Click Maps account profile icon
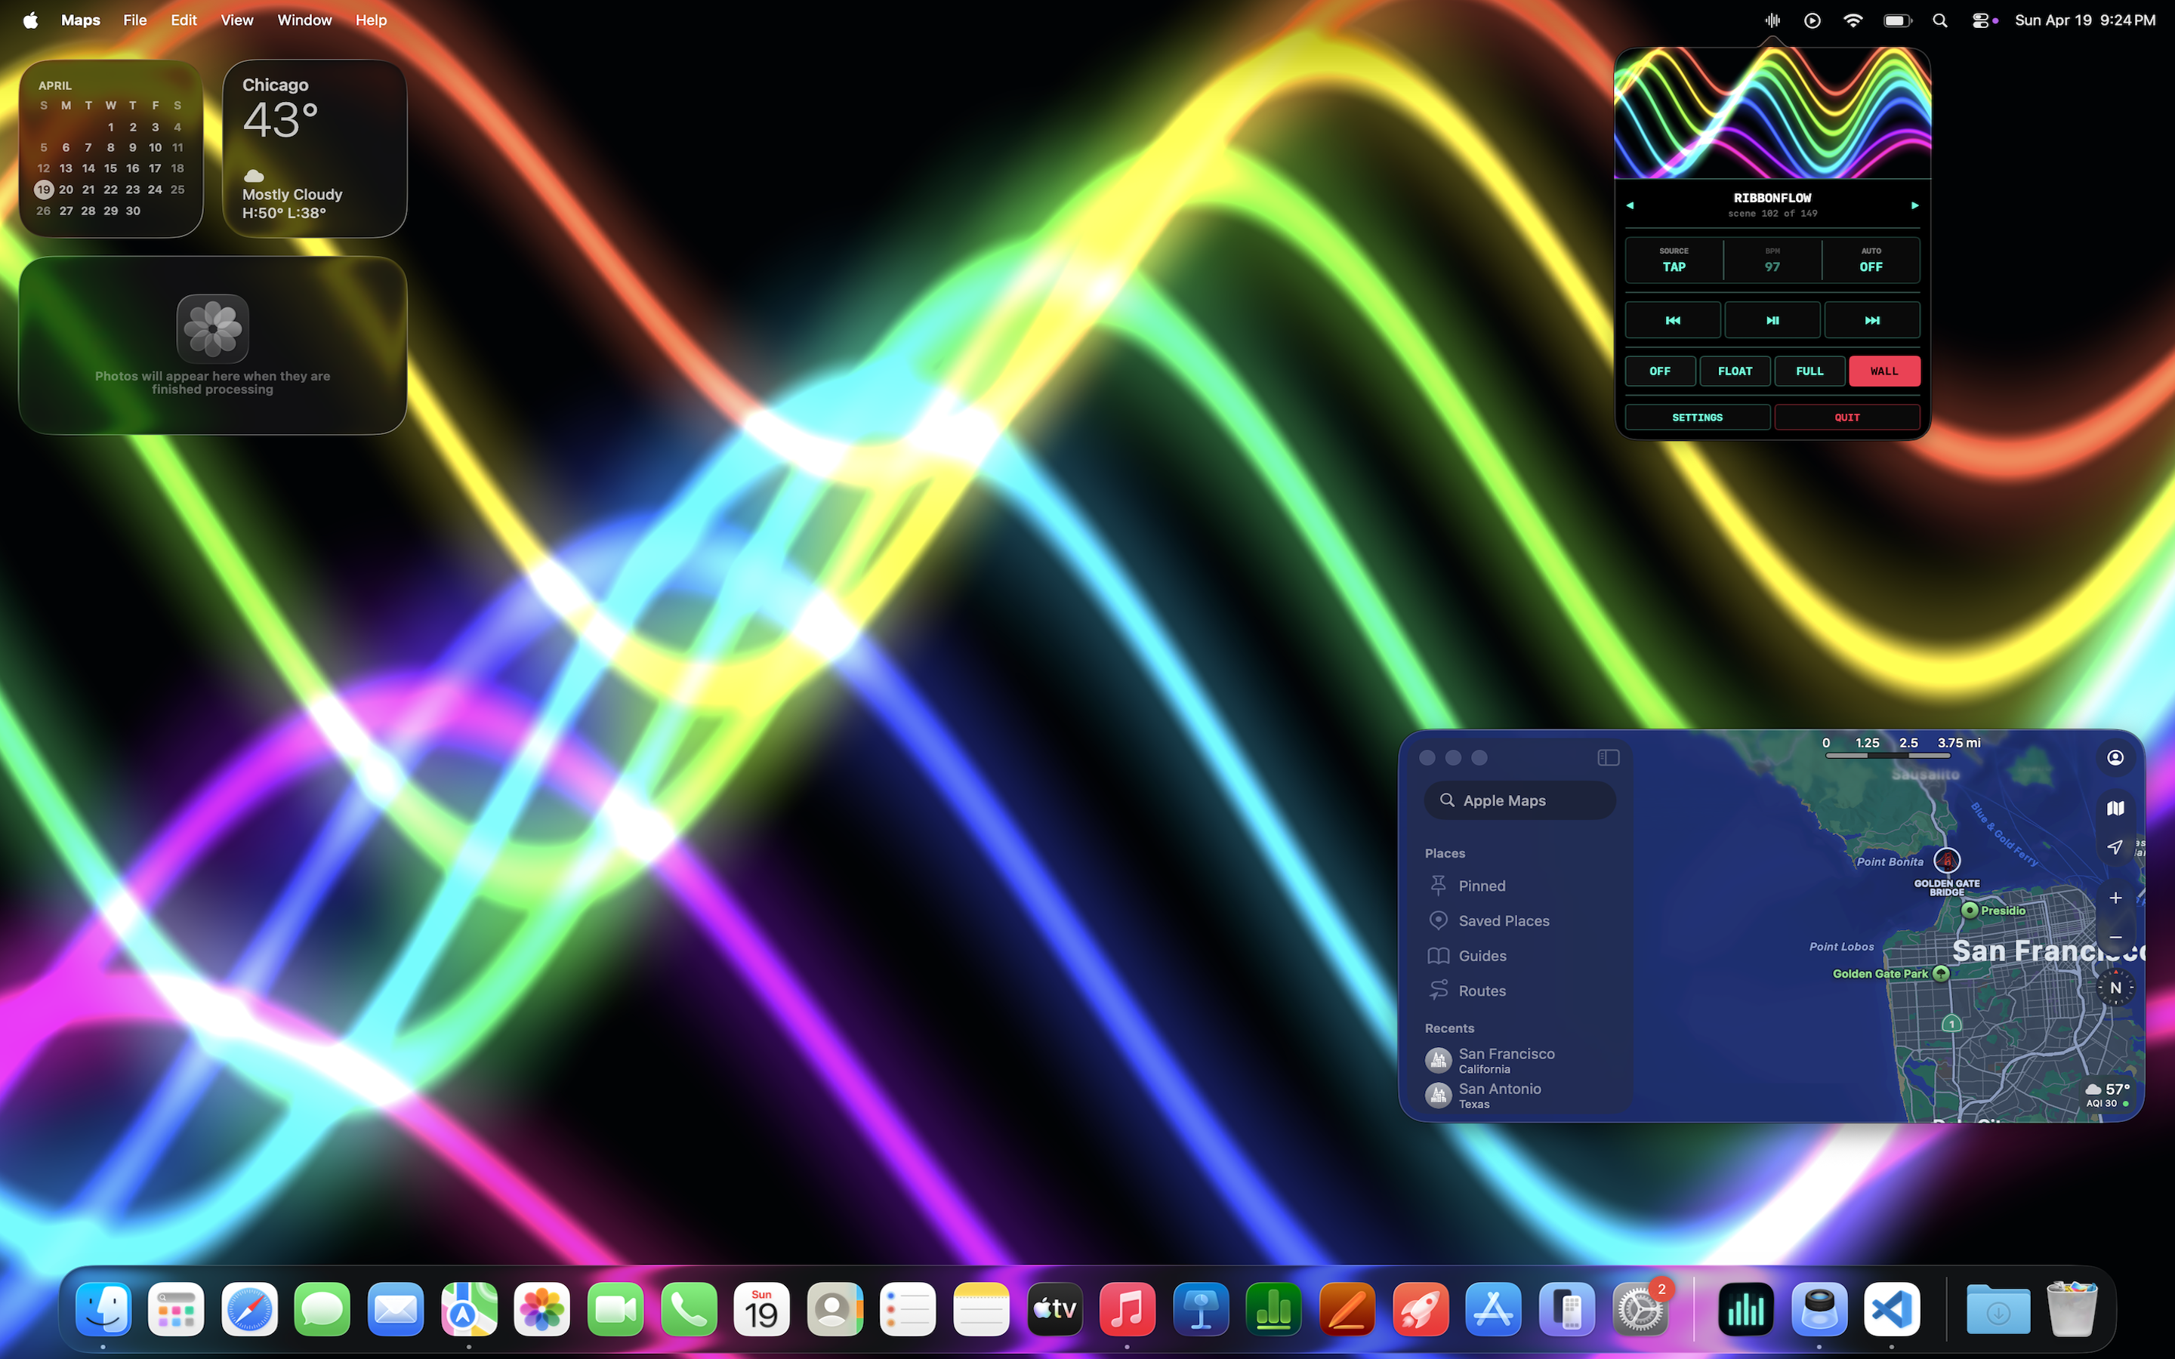The image size is (2175, 1359). click(2115, 758)
